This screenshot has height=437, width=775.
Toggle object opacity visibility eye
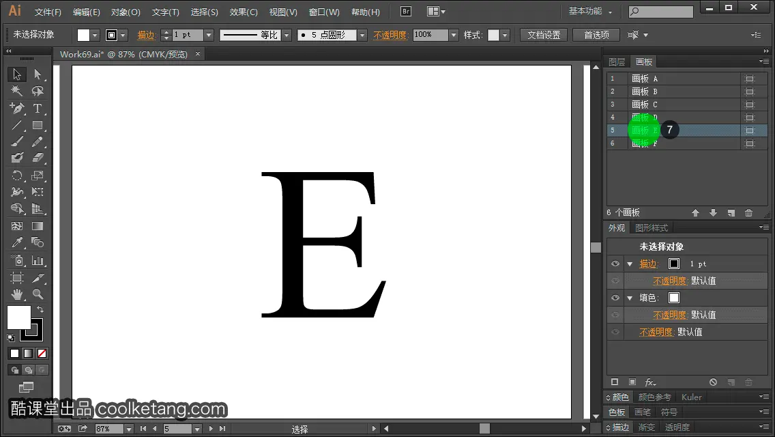[x=615, y=332]
